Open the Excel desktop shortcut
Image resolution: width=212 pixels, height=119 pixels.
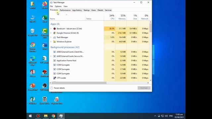[45, 19]
